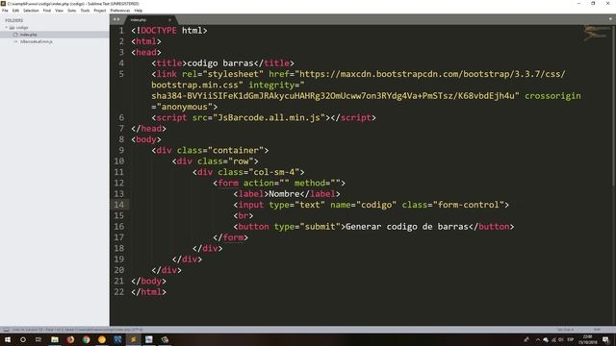Open Cortana search circle in taskbar

click(x=23, y=339)
